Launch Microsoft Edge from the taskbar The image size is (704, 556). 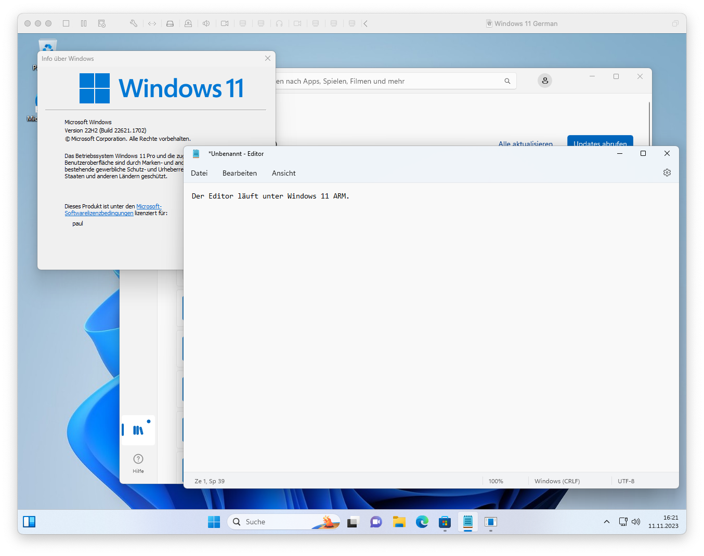[x=422, y=522]
